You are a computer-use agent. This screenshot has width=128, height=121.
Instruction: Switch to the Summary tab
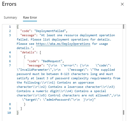point(10,18)
